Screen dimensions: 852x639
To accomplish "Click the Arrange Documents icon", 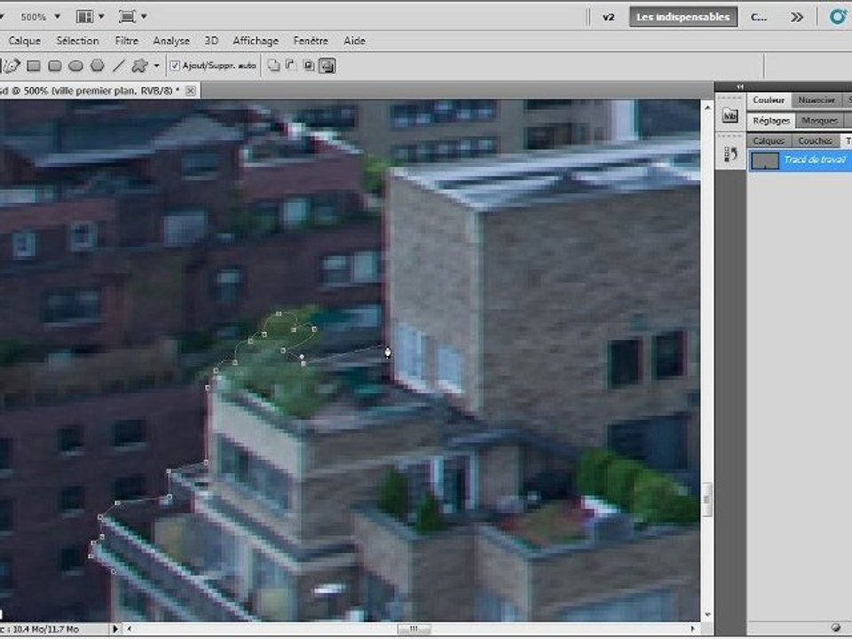I will pos(85,17).
